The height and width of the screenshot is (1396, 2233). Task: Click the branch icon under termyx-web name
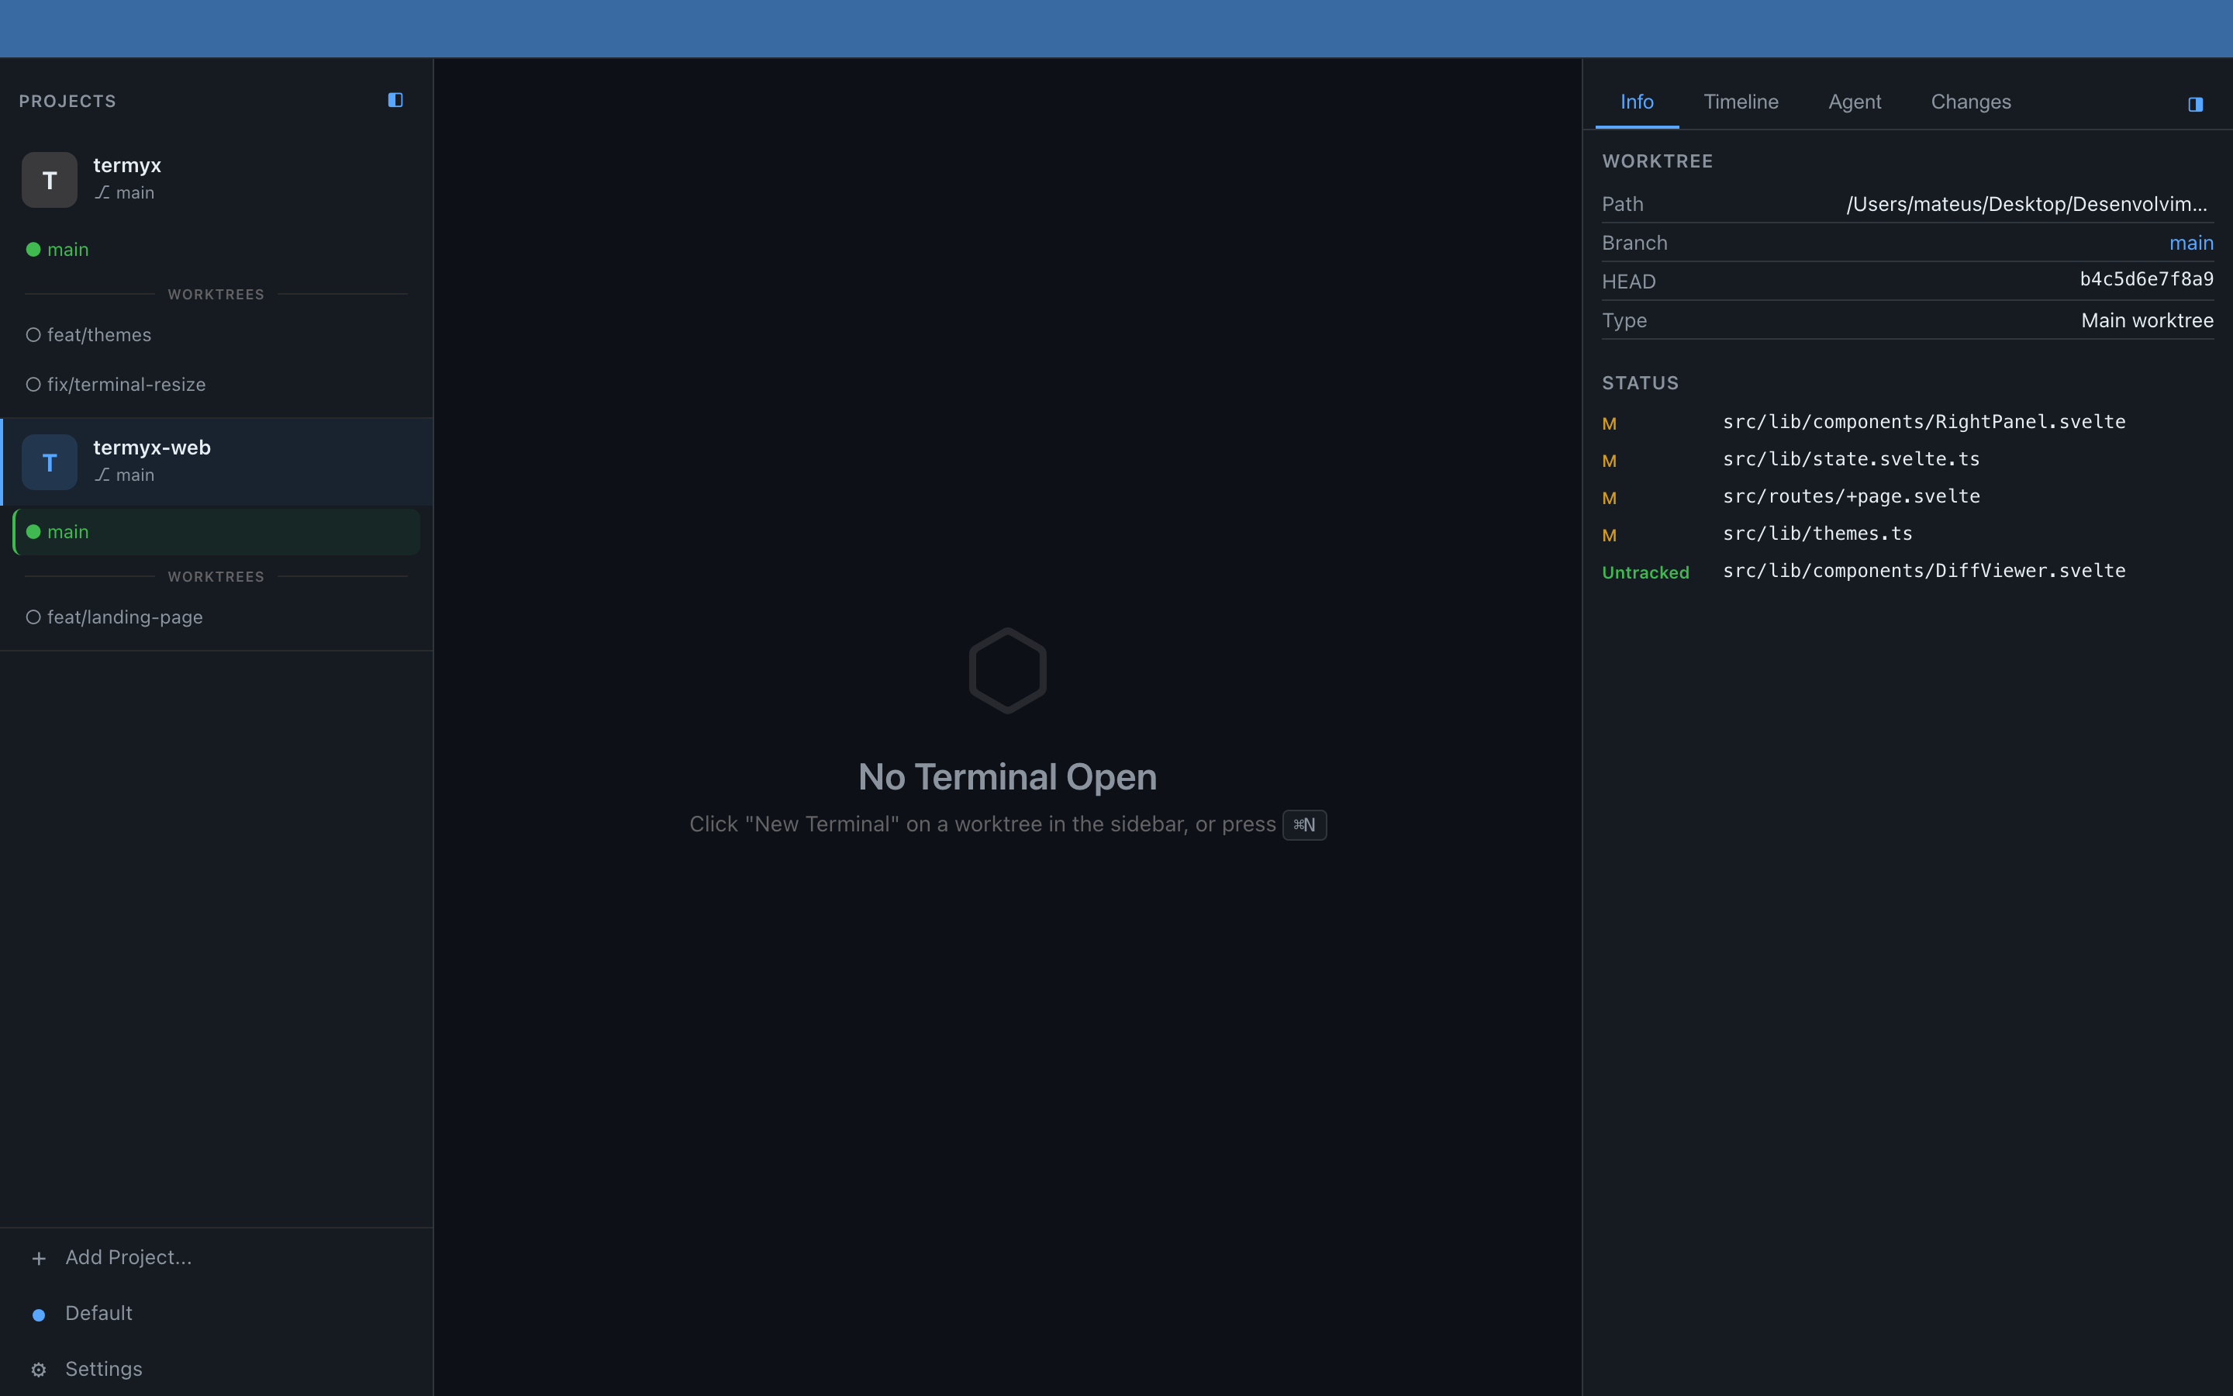pyautogui.click(x=102, y=475)
